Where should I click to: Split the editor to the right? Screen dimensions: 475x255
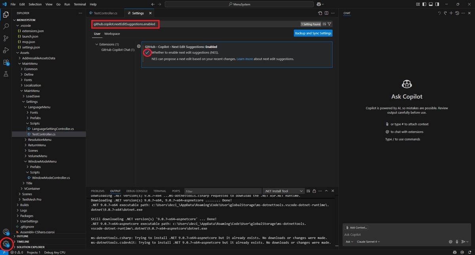click(327, 13)
